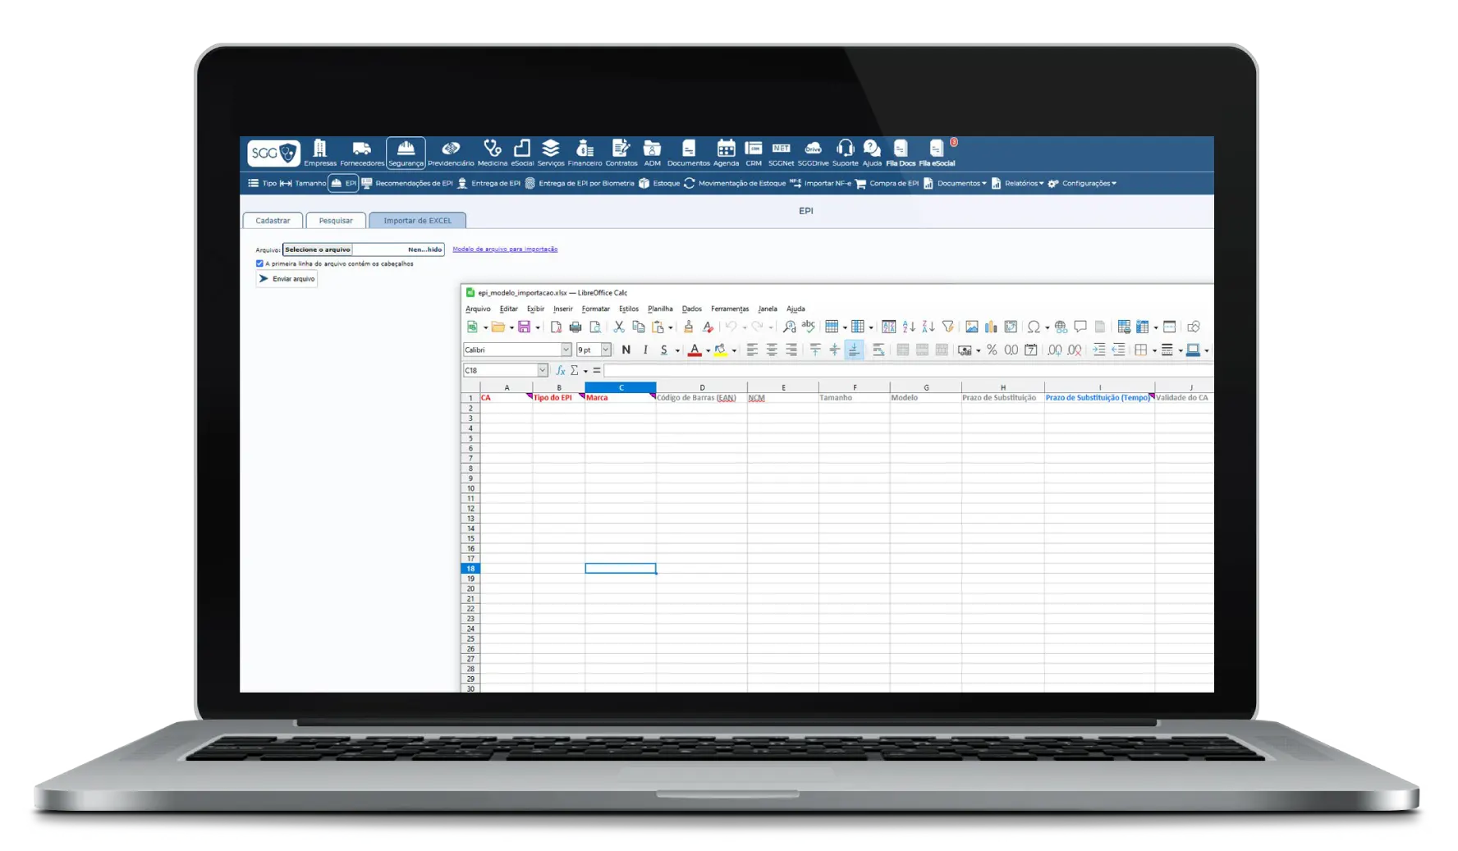
Task: Open the Dados menu in Calc
Action: (x=692, y=309)
